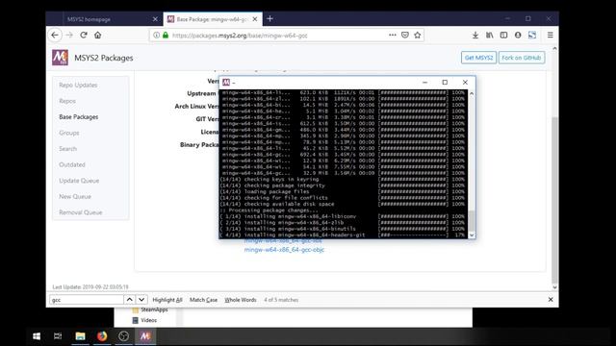Image resolution: width=616 pixels, height=346 pixels.
Task: Click the green padlock security icon
Action: click(x=166, y=36)
